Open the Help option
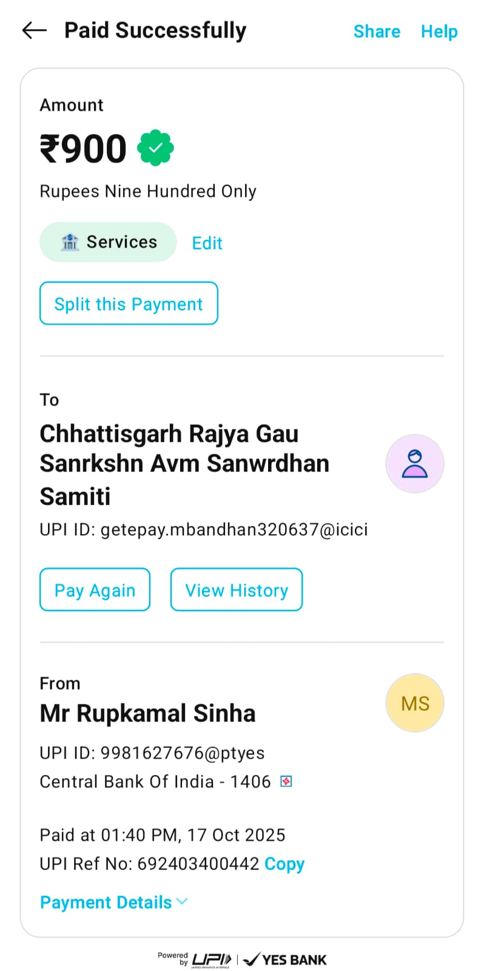Screen dimensions: 484x971 pos(439,32)
